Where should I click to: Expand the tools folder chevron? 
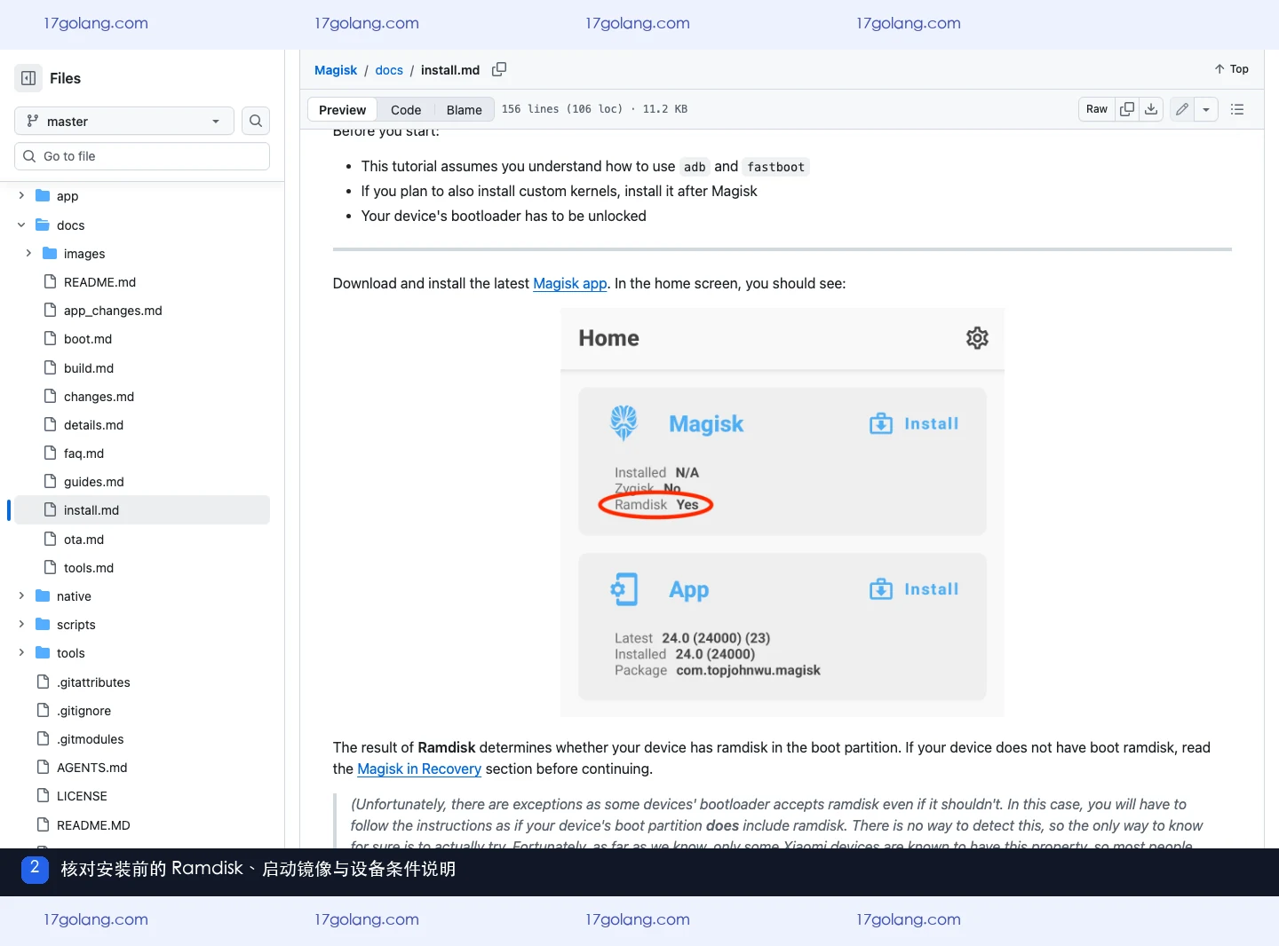[21, 652]
